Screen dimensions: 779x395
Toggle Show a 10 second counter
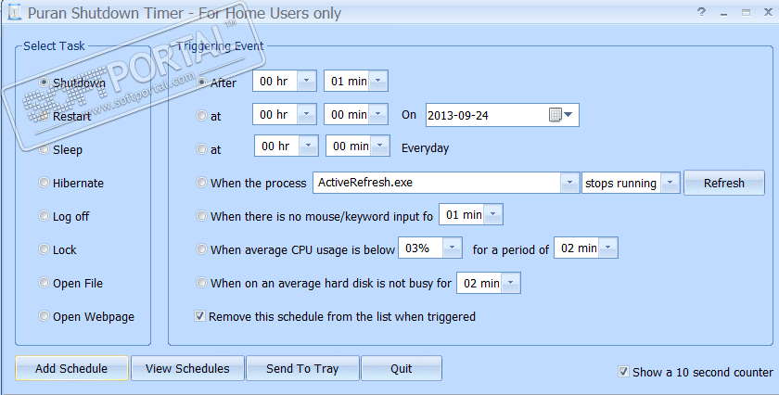pos(623,372)
